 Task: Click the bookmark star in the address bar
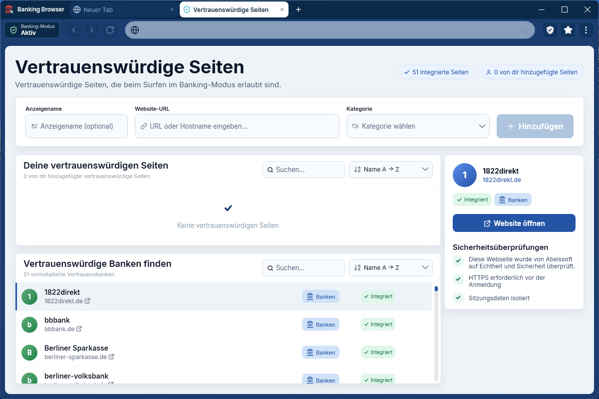coord(525,30)
